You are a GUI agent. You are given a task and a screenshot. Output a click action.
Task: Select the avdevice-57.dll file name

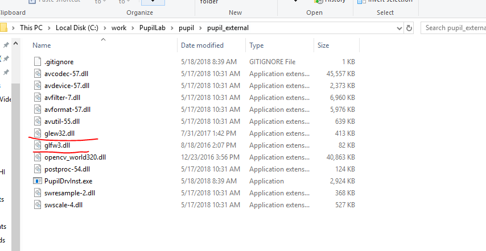point(67,86)
